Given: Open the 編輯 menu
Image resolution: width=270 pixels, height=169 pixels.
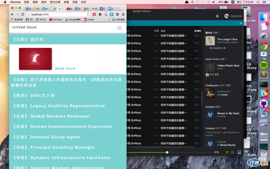Looking at the screenshot, I should click(x=35, y=2).
